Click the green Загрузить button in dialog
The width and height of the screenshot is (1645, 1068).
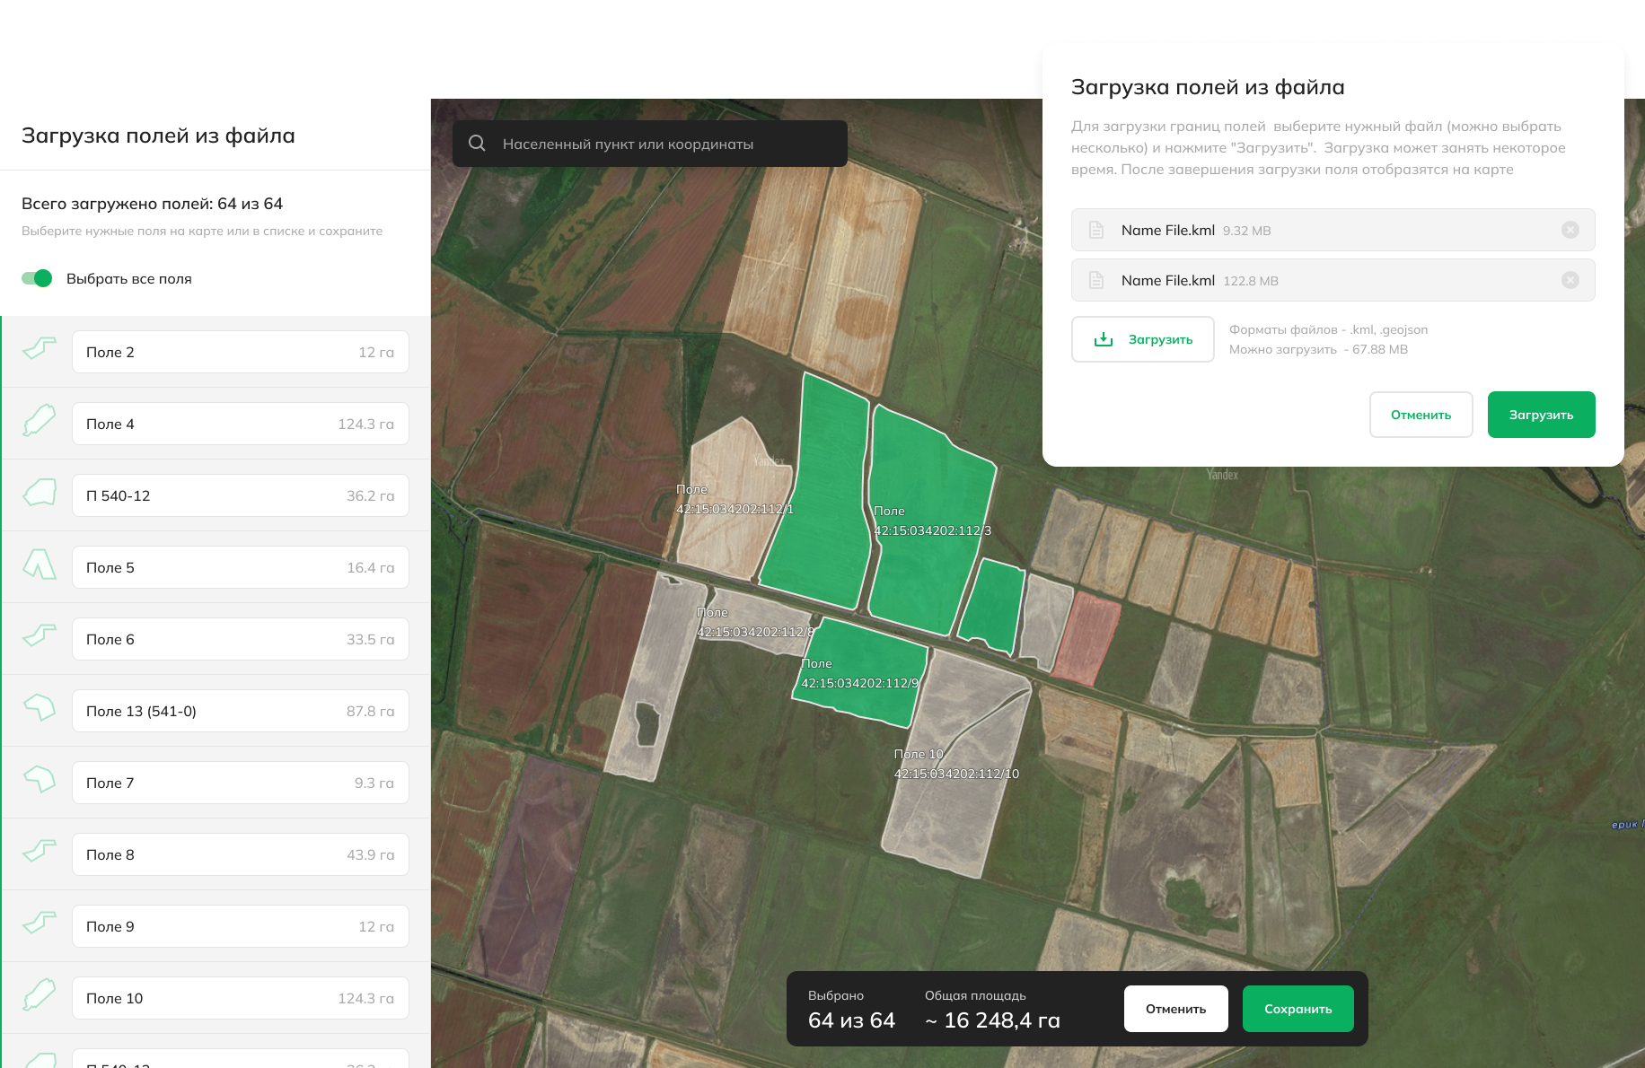[1542, 415]
